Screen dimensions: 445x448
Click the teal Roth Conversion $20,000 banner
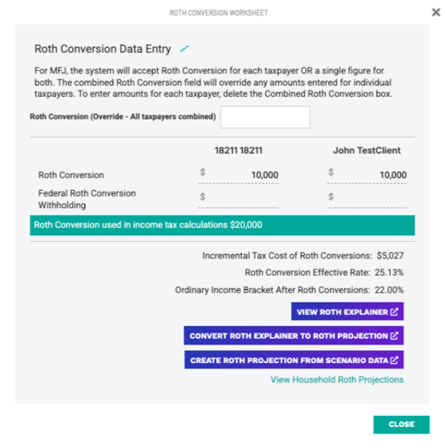[222, 225]
